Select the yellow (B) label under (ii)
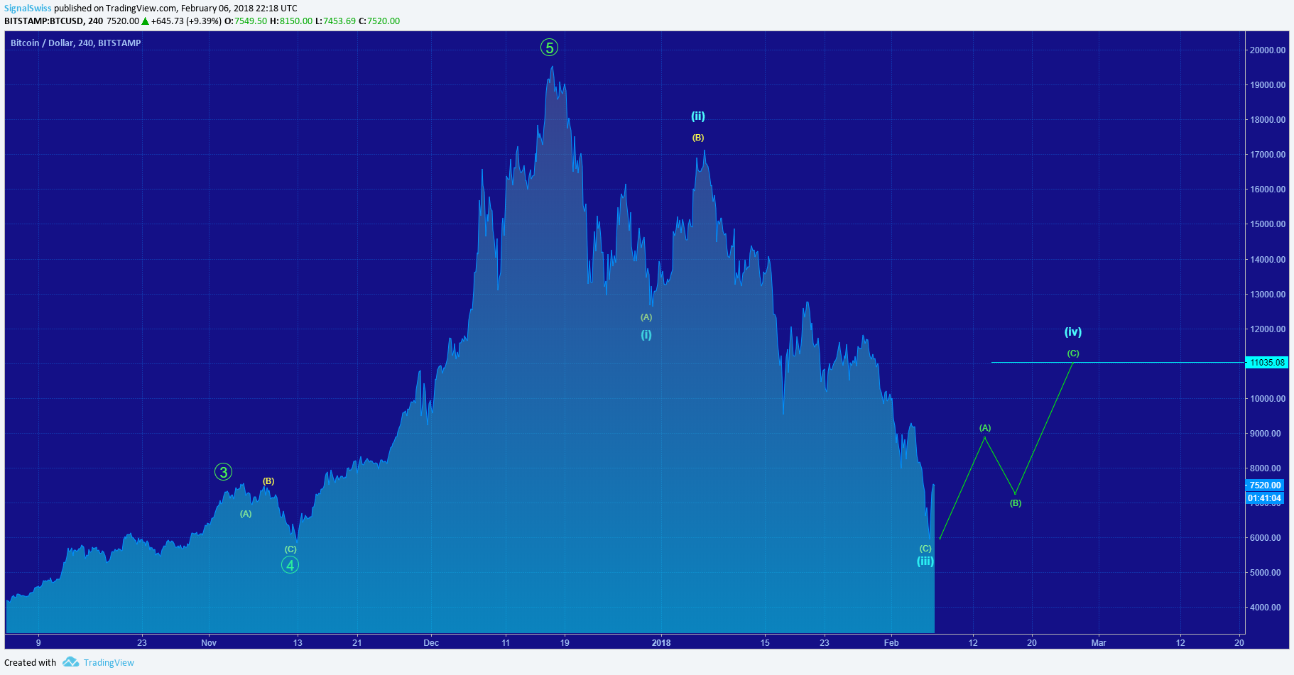The width and height of the screenshot is (1294, 675). point(698,138)
